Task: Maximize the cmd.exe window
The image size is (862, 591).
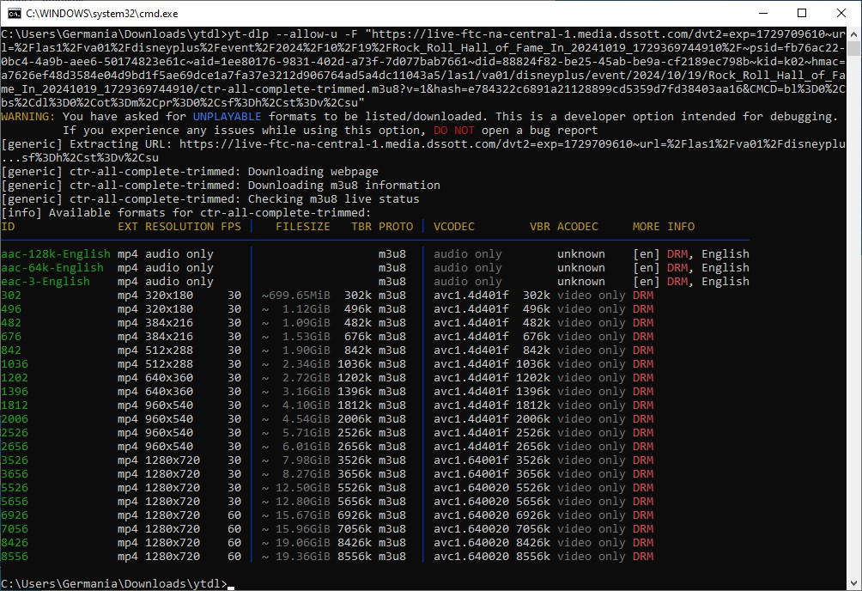Action: (x=802, y=13)
